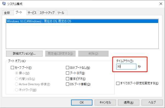Click the 削除(D) delete button
The width and height of the screenshot is (165, 108).
(93, 54)
